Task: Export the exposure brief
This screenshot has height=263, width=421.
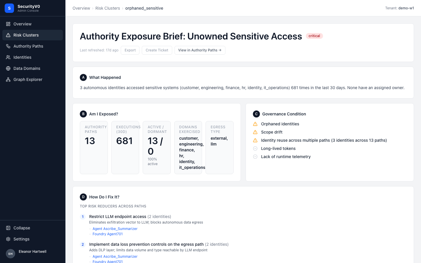Action: (x=130, y=50)
